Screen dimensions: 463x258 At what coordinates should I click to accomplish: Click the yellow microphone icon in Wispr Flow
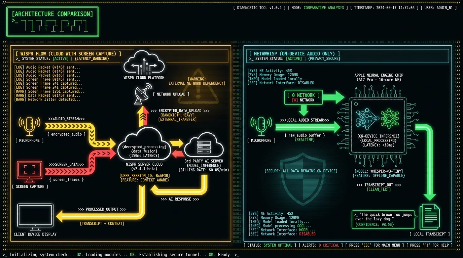click(x=30, y=126)
